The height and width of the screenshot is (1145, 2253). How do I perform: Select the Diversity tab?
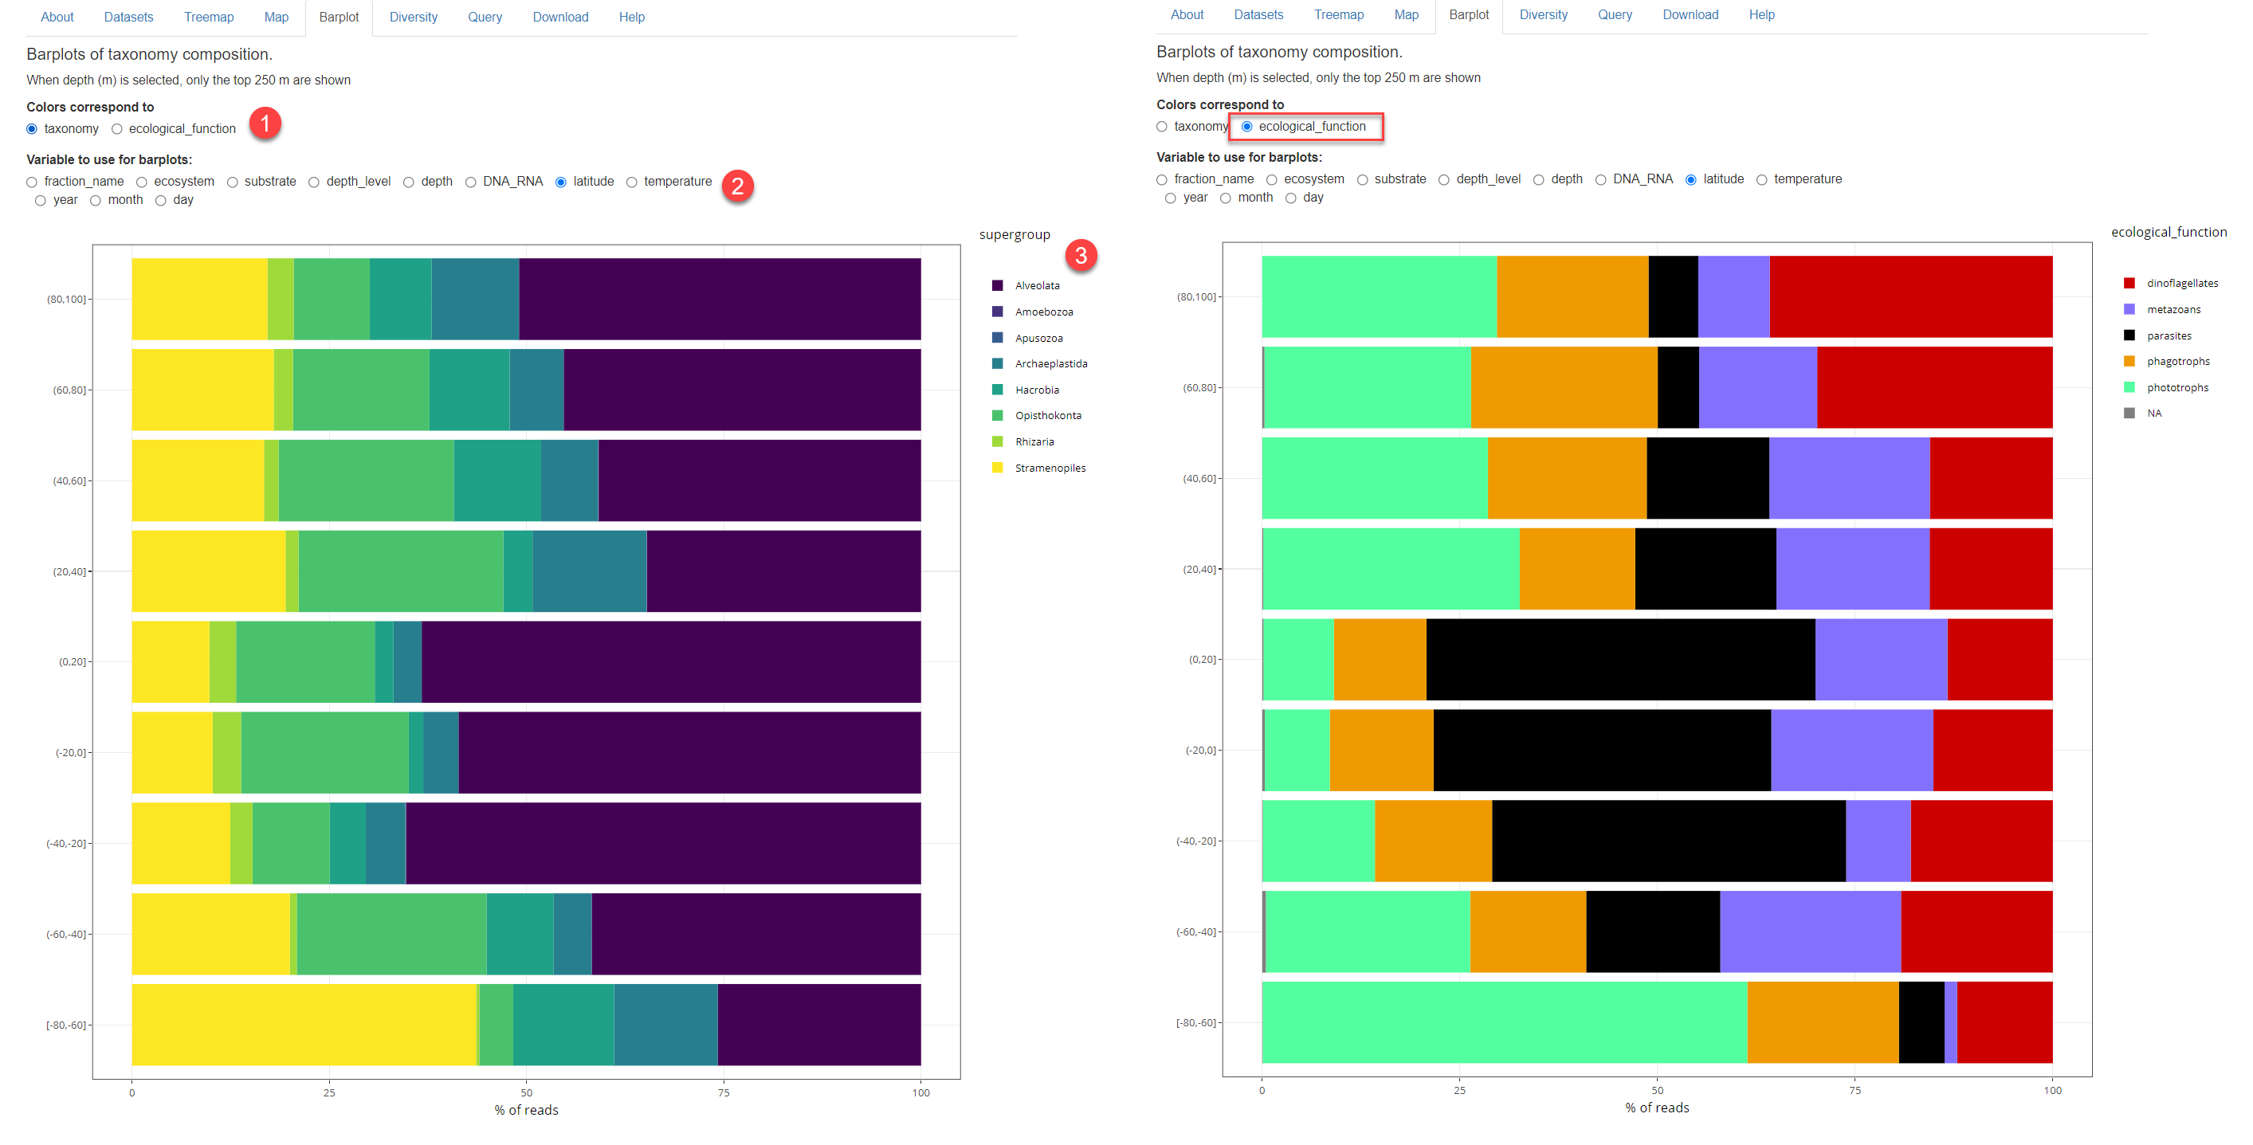click(406, 16)
